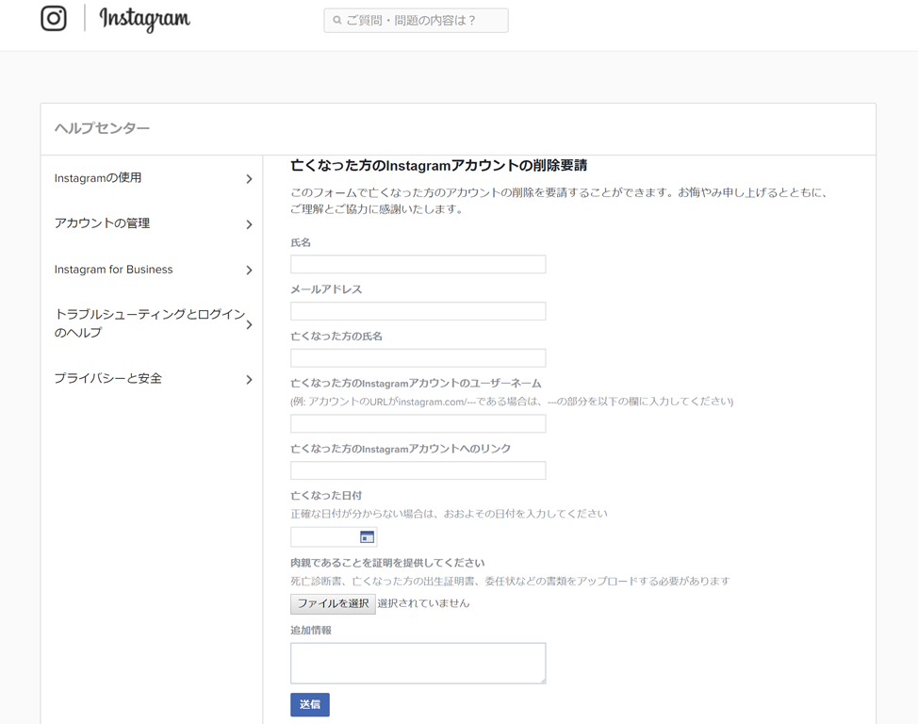Open アカウントの管理 menu item
Image resolution: width=918 pixels, height=724 pixels.
point(102,223)
